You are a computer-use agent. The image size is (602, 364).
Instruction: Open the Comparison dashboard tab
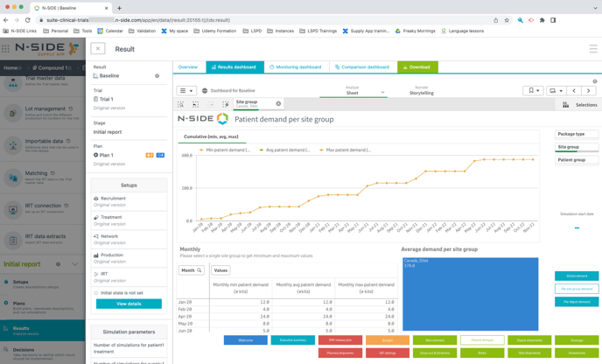click(362, 66)
